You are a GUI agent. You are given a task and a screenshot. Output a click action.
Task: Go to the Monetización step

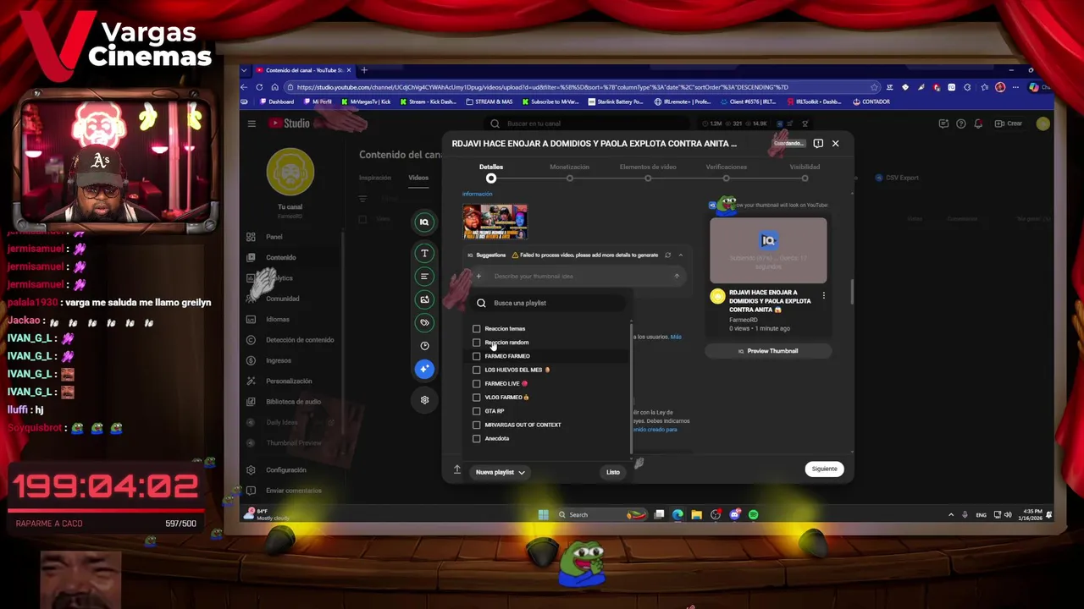tap(569, 172)
